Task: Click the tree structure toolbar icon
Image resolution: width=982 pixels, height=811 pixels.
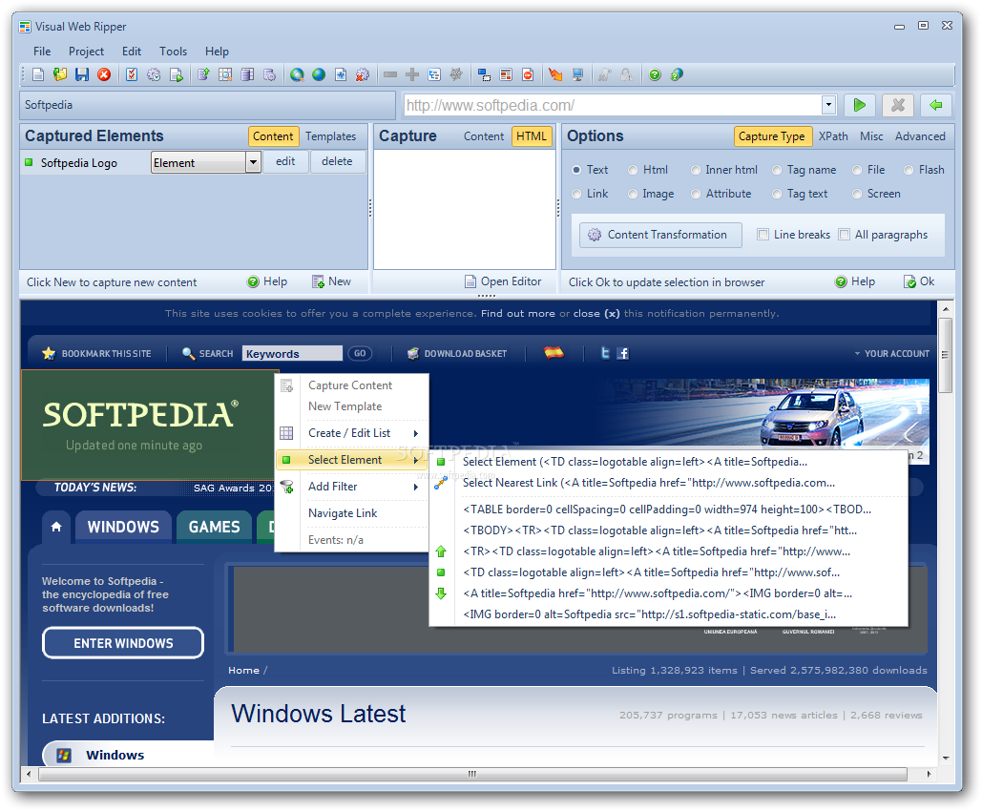Action: pos(434,74)
